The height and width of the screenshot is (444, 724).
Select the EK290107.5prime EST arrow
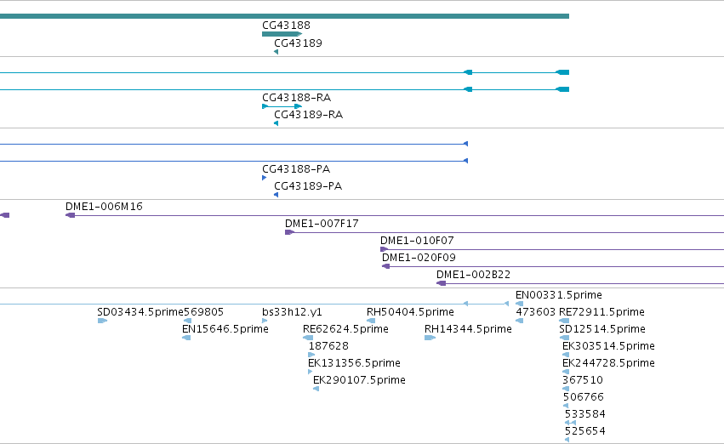[316, 389]
